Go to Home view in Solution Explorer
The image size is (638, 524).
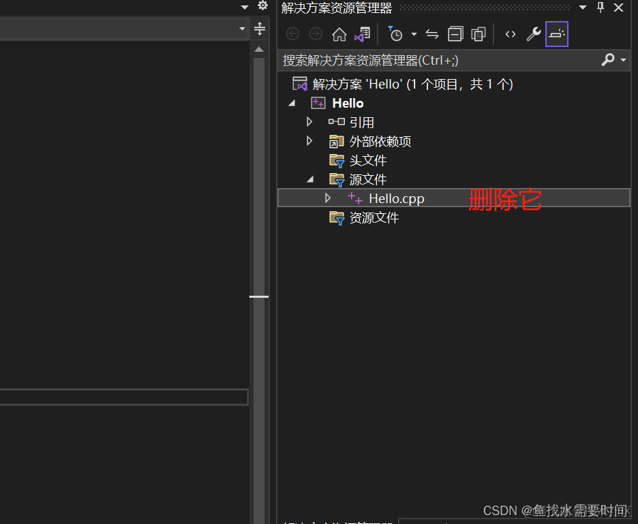[339, 35]
